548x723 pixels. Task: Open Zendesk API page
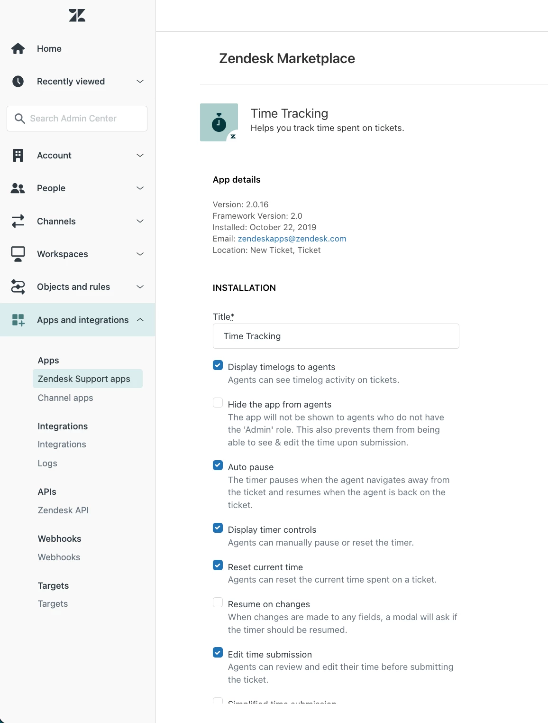pos(63,510)
